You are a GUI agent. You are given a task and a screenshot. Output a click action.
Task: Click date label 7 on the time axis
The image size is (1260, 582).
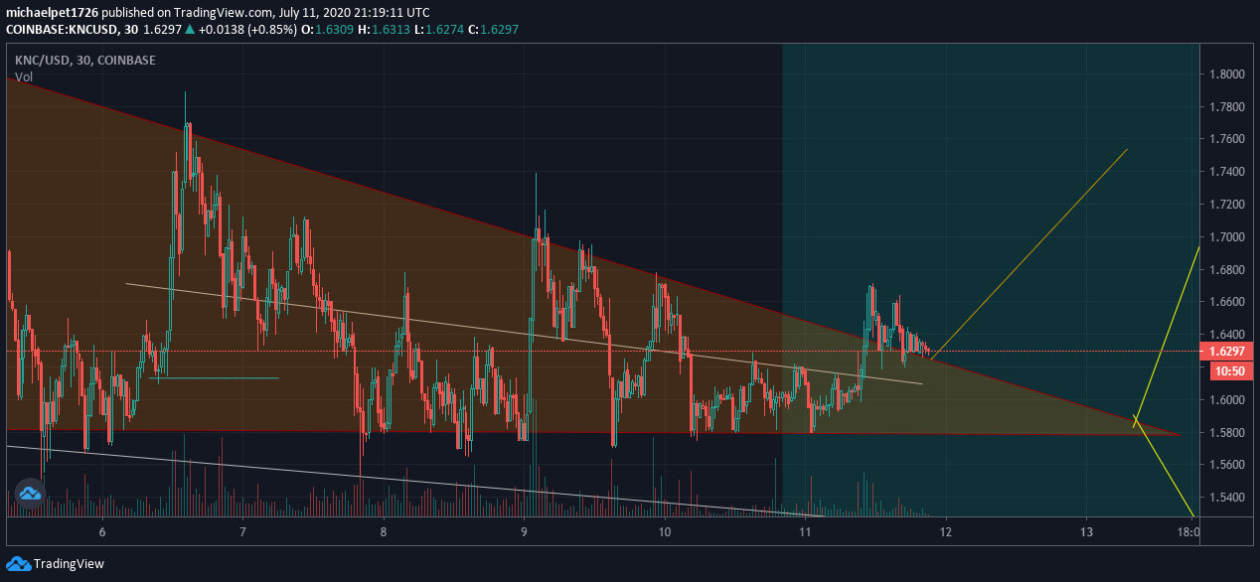pos(242,531)
